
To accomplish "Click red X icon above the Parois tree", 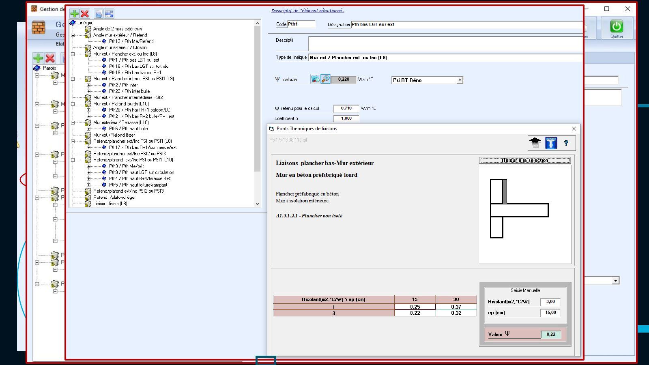I will point(50,58).
